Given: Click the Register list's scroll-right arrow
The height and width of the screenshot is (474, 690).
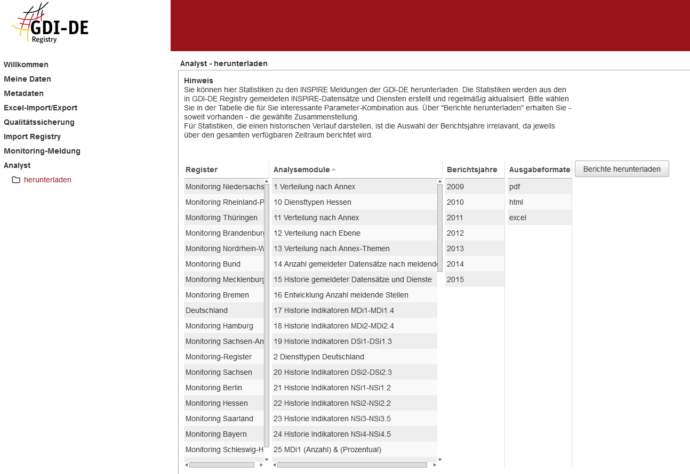Looking at the screenshot, I should click(x=261, y=465).
